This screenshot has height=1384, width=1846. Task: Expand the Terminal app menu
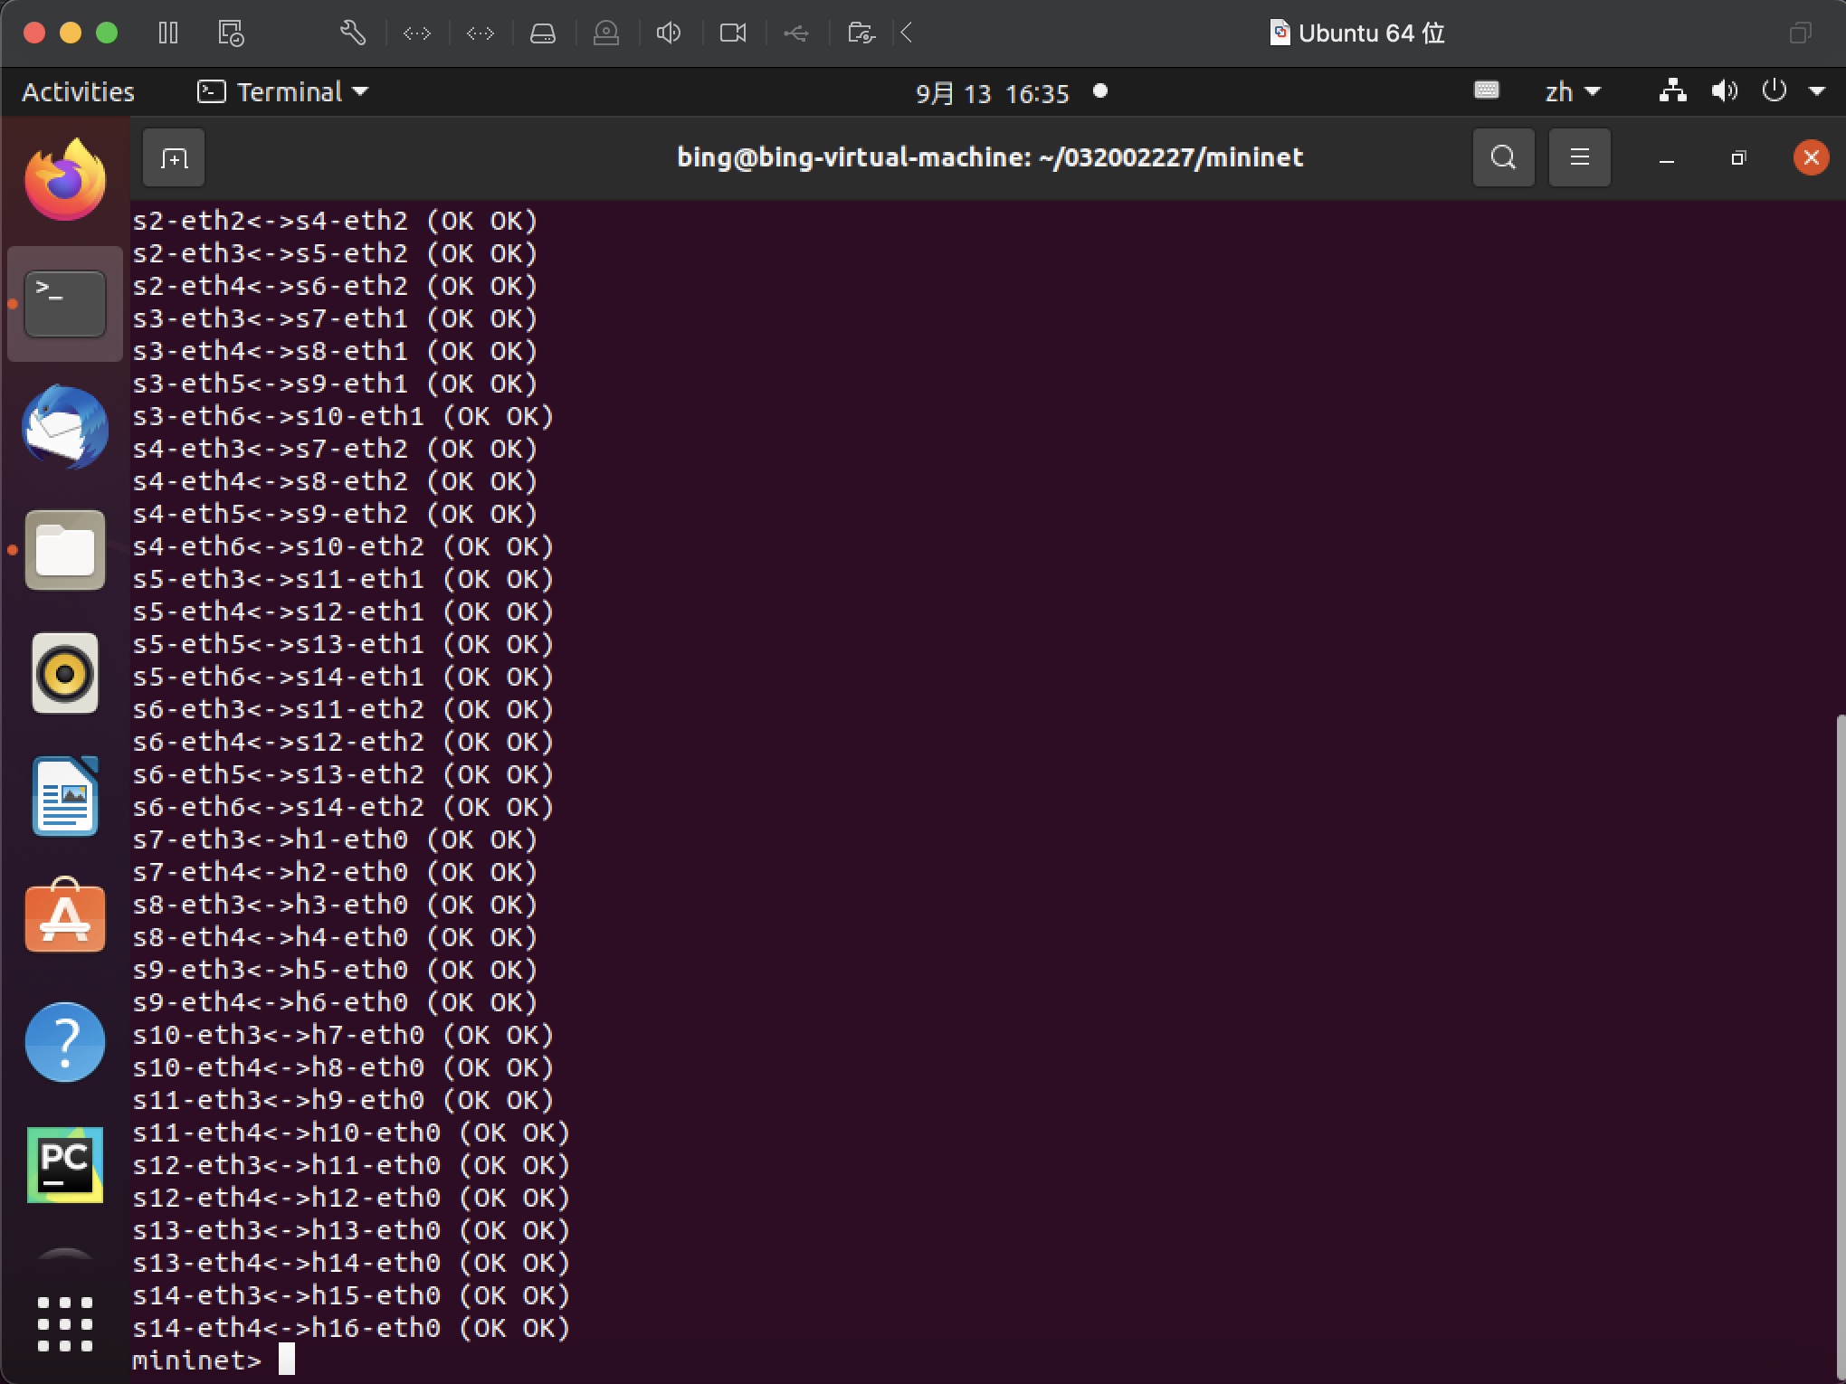pyautogui.click(x=283, y=92)
